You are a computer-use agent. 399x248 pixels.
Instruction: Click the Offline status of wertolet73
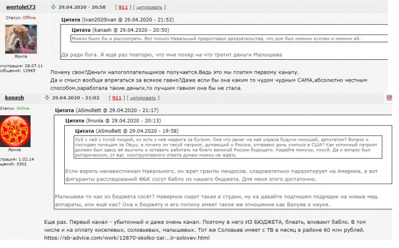(x=29, y=17)
